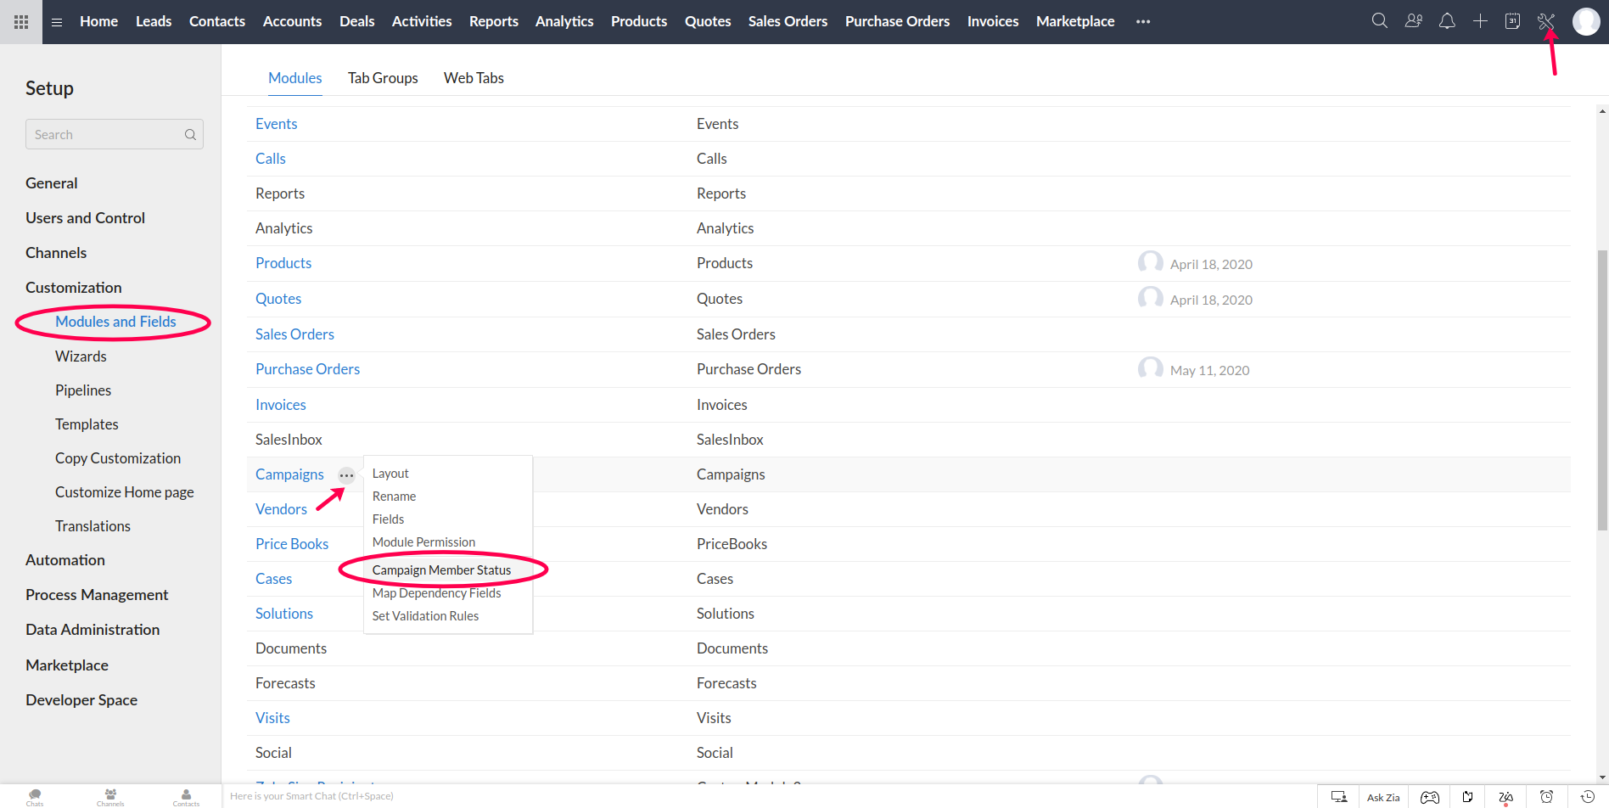Open Modules and Fields in sidebar
Image resolution: width=1609 pixels, height=808 pixels.
115,322
